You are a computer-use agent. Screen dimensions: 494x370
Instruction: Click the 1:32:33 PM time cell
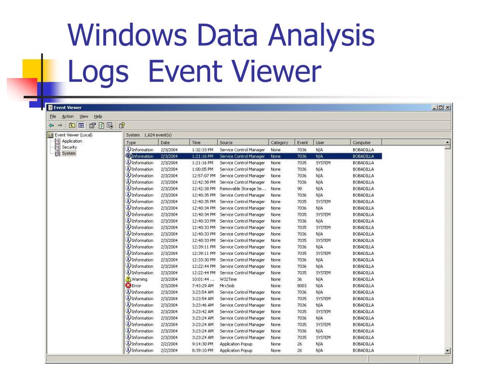click(x=203, y=150)
